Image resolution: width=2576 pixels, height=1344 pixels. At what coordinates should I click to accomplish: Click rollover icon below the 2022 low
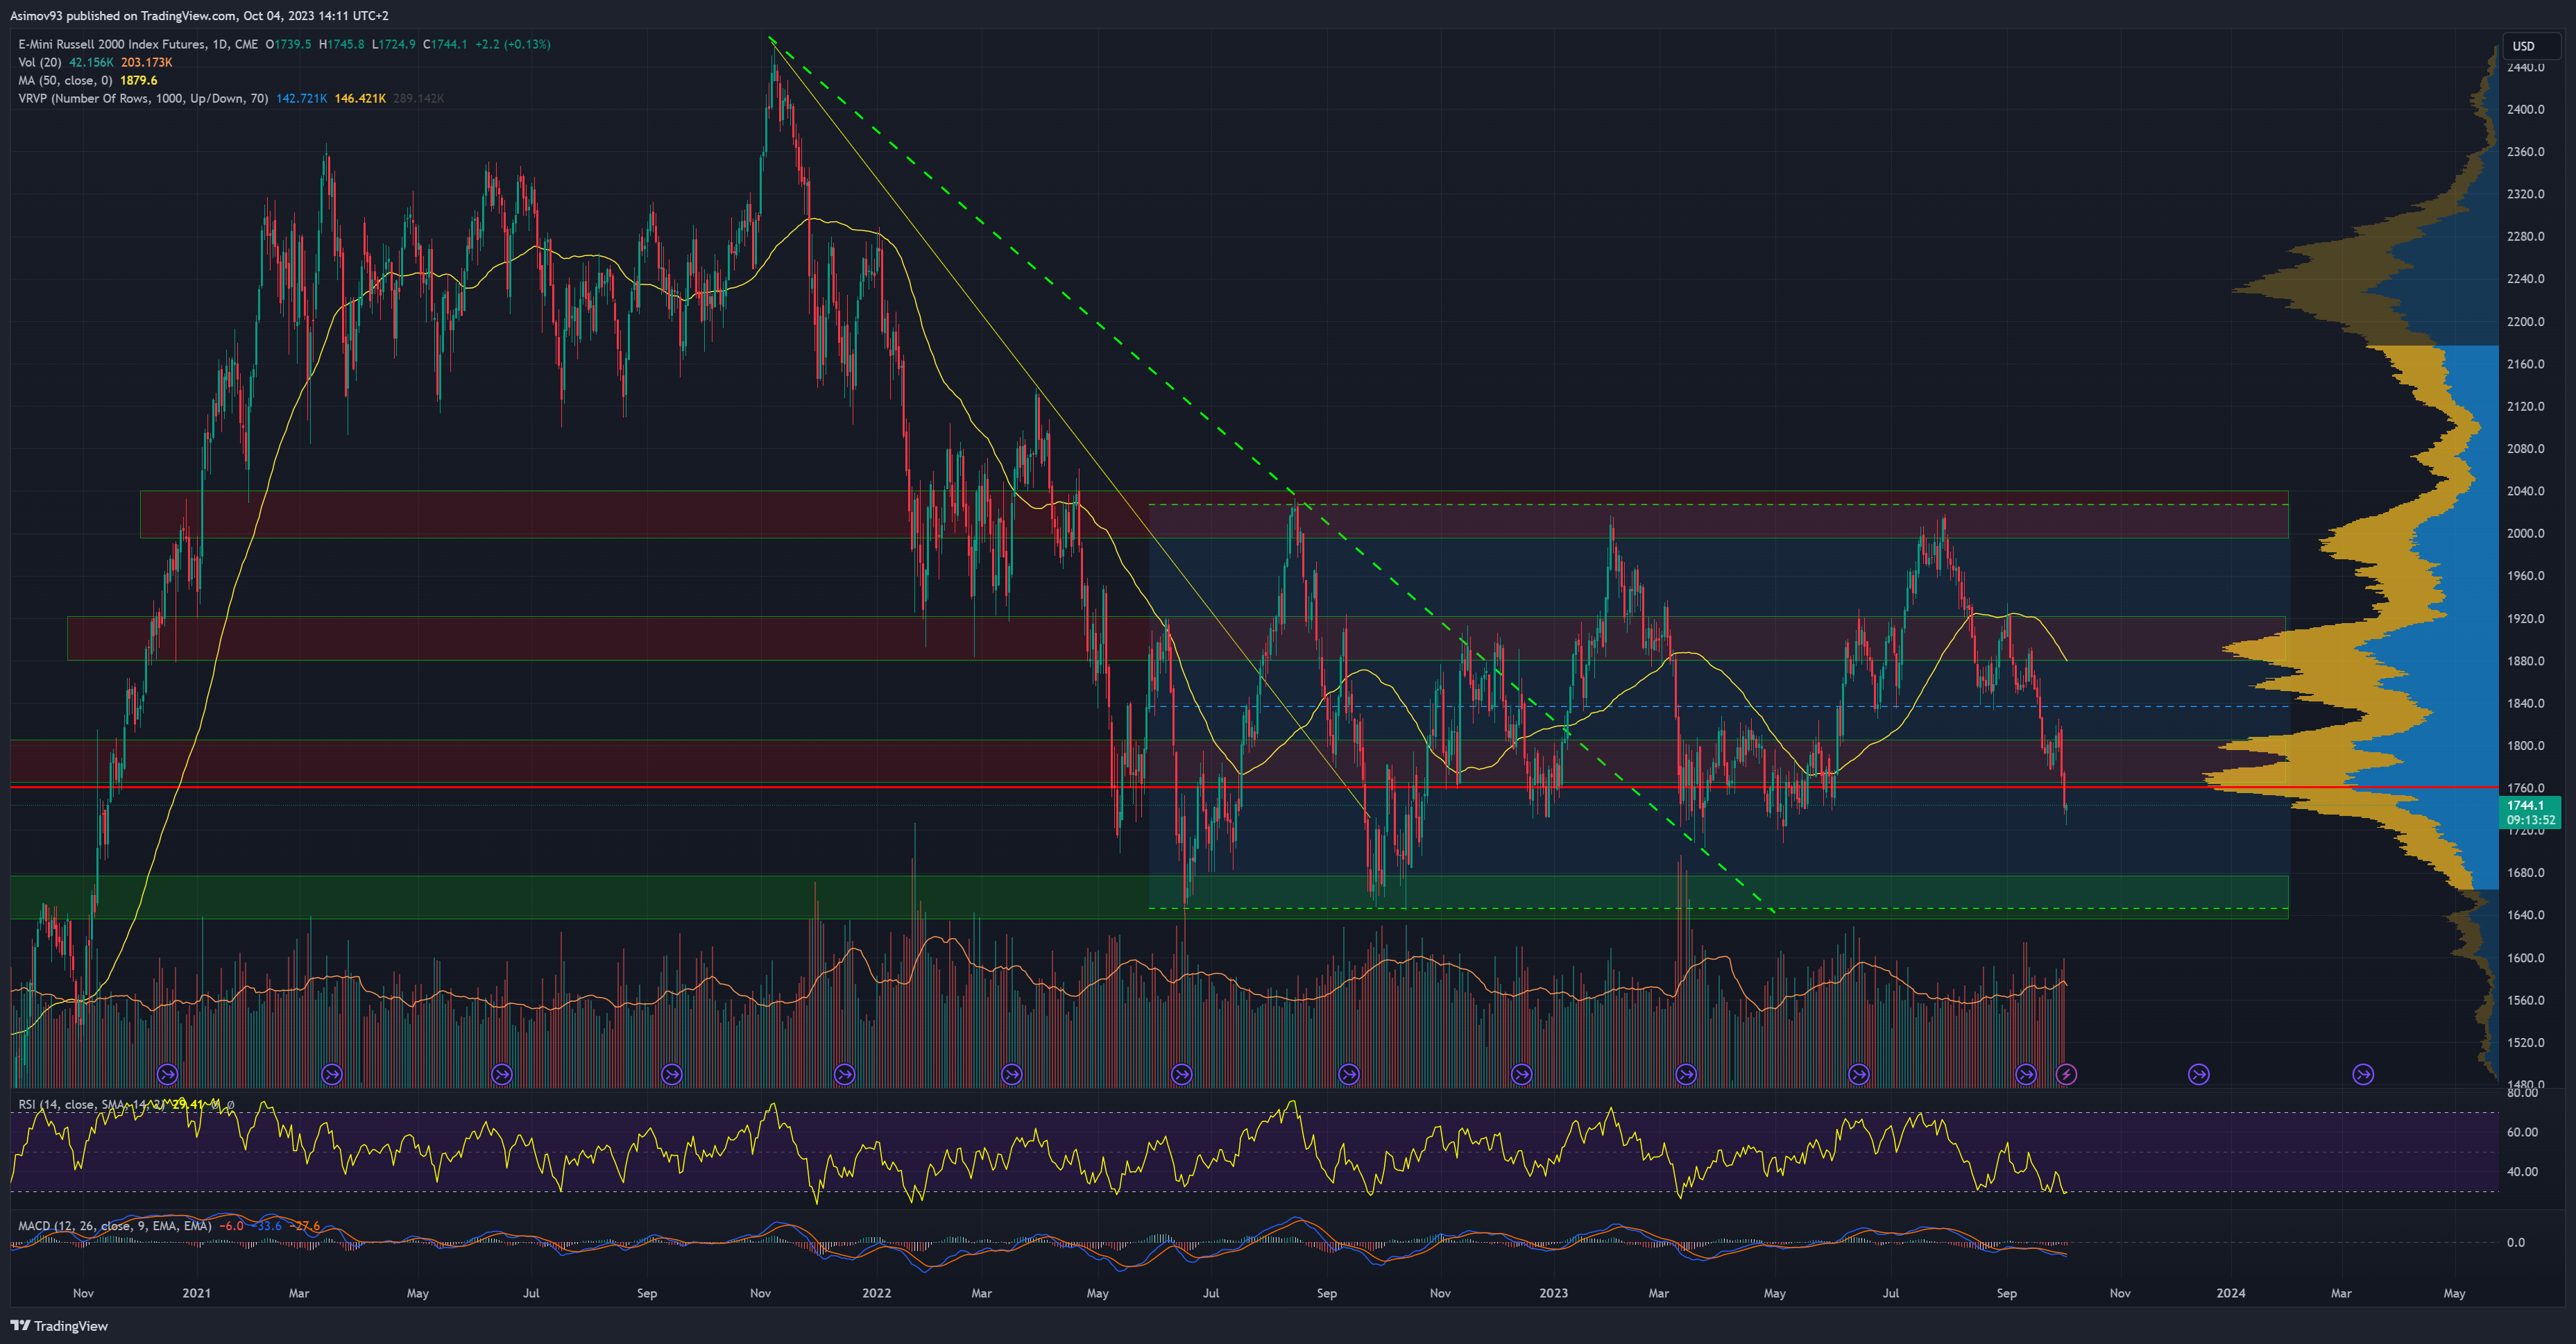[1182, 1074]
